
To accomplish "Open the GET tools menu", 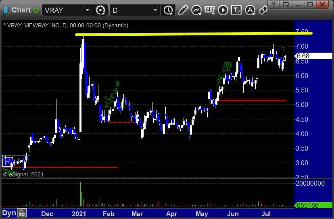I will [210, 10].
